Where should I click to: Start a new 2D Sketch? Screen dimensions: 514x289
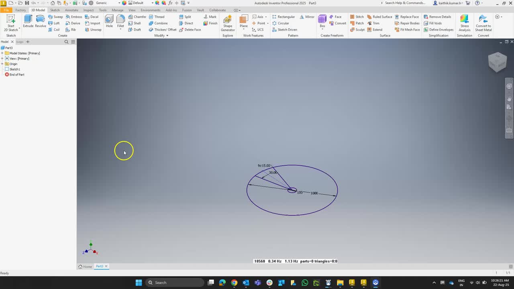point(11,23)
